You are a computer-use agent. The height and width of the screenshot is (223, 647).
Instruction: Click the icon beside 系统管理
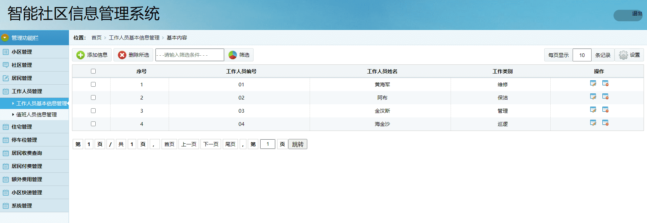[6, 206]
